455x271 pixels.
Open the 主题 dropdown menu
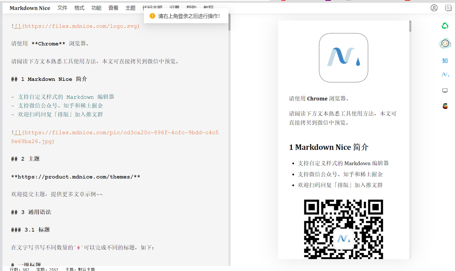coord(130,8)
